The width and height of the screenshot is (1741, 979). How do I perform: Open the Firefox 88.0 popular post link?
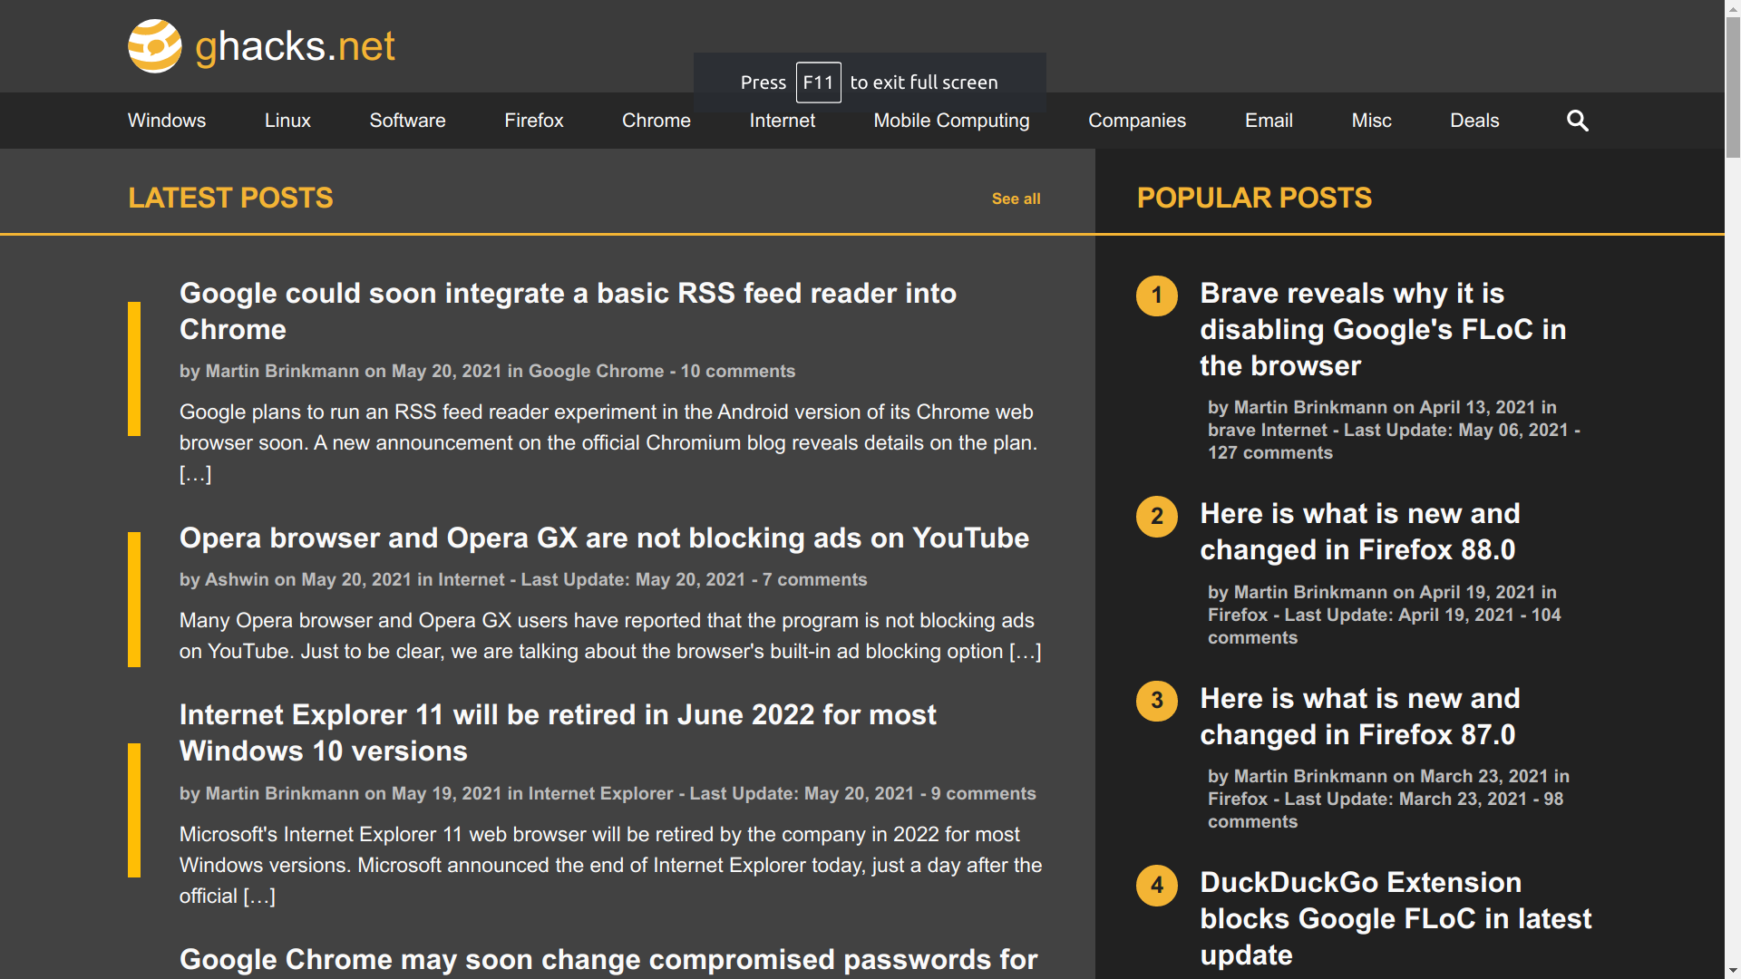(x=1359, y=531)
